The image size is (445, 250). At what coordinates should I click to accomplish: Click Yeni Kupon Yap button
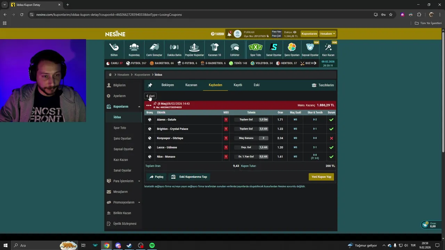pyautogui.click(x=321, y=177)
